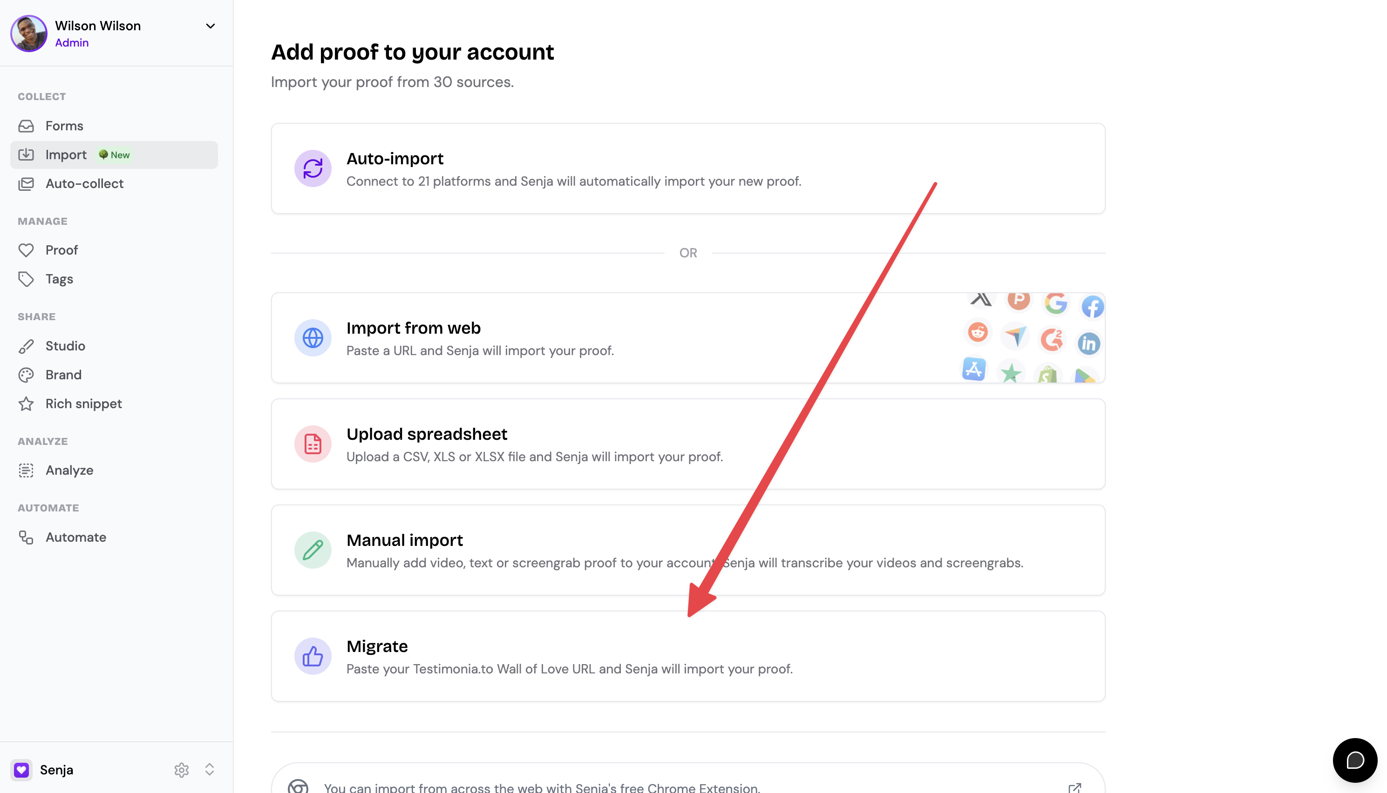Click the Product Hunt logo icon

coord(1019,300)
